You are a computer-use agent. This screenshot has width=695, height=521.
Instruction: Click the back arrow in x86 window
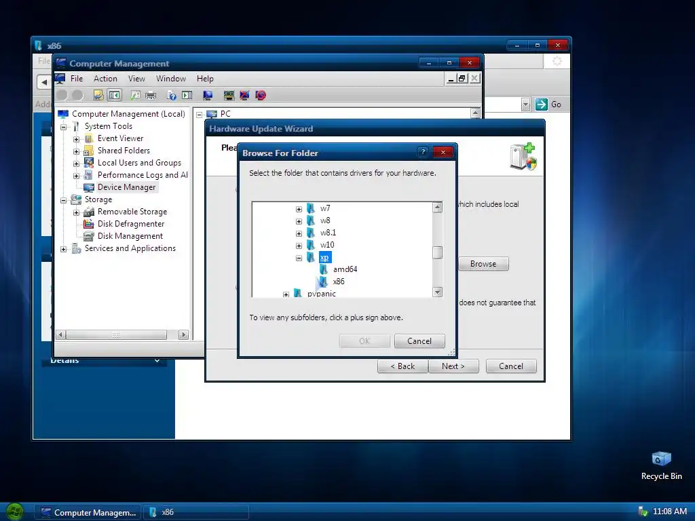[x=44, y=82]
